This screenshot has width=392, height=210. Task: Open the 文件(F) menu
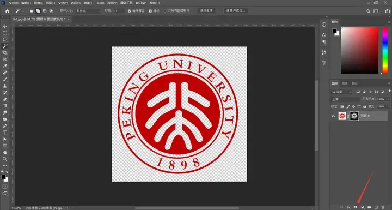click(x=14, y=3)
